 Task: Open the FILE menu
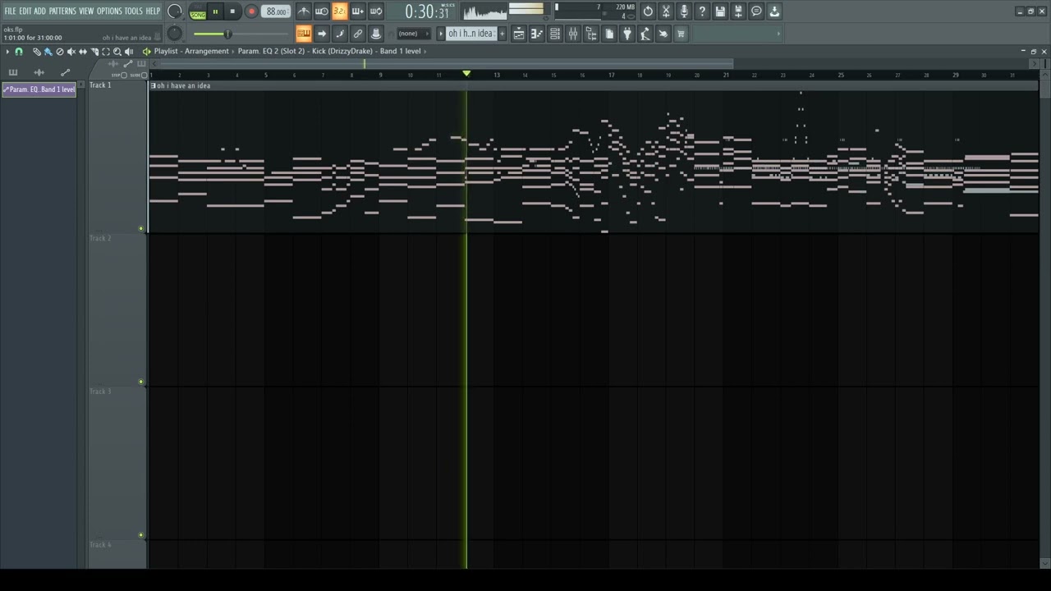click(x=10, y=11)
